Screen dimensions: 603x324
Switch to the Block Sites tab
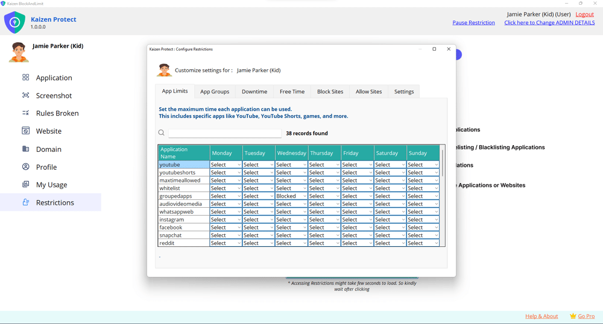(330, 92)
